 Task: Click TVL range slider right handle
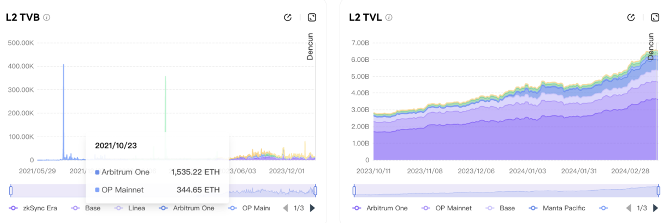point(658,191)
